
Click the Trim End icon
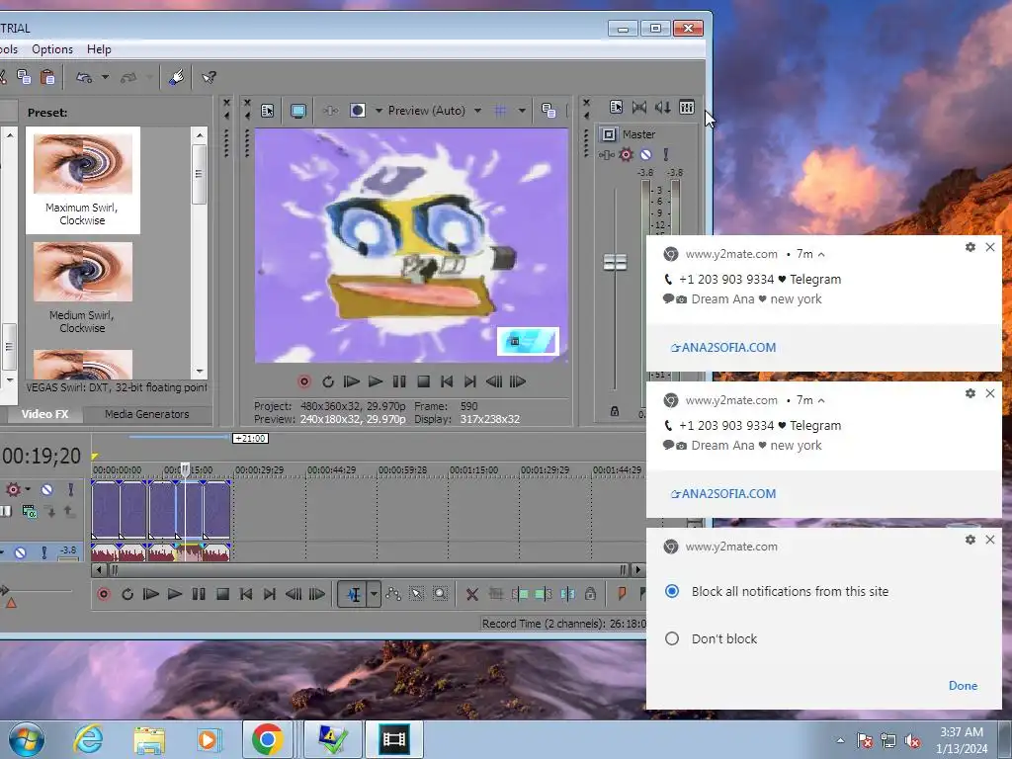click(x=544, y=594)
